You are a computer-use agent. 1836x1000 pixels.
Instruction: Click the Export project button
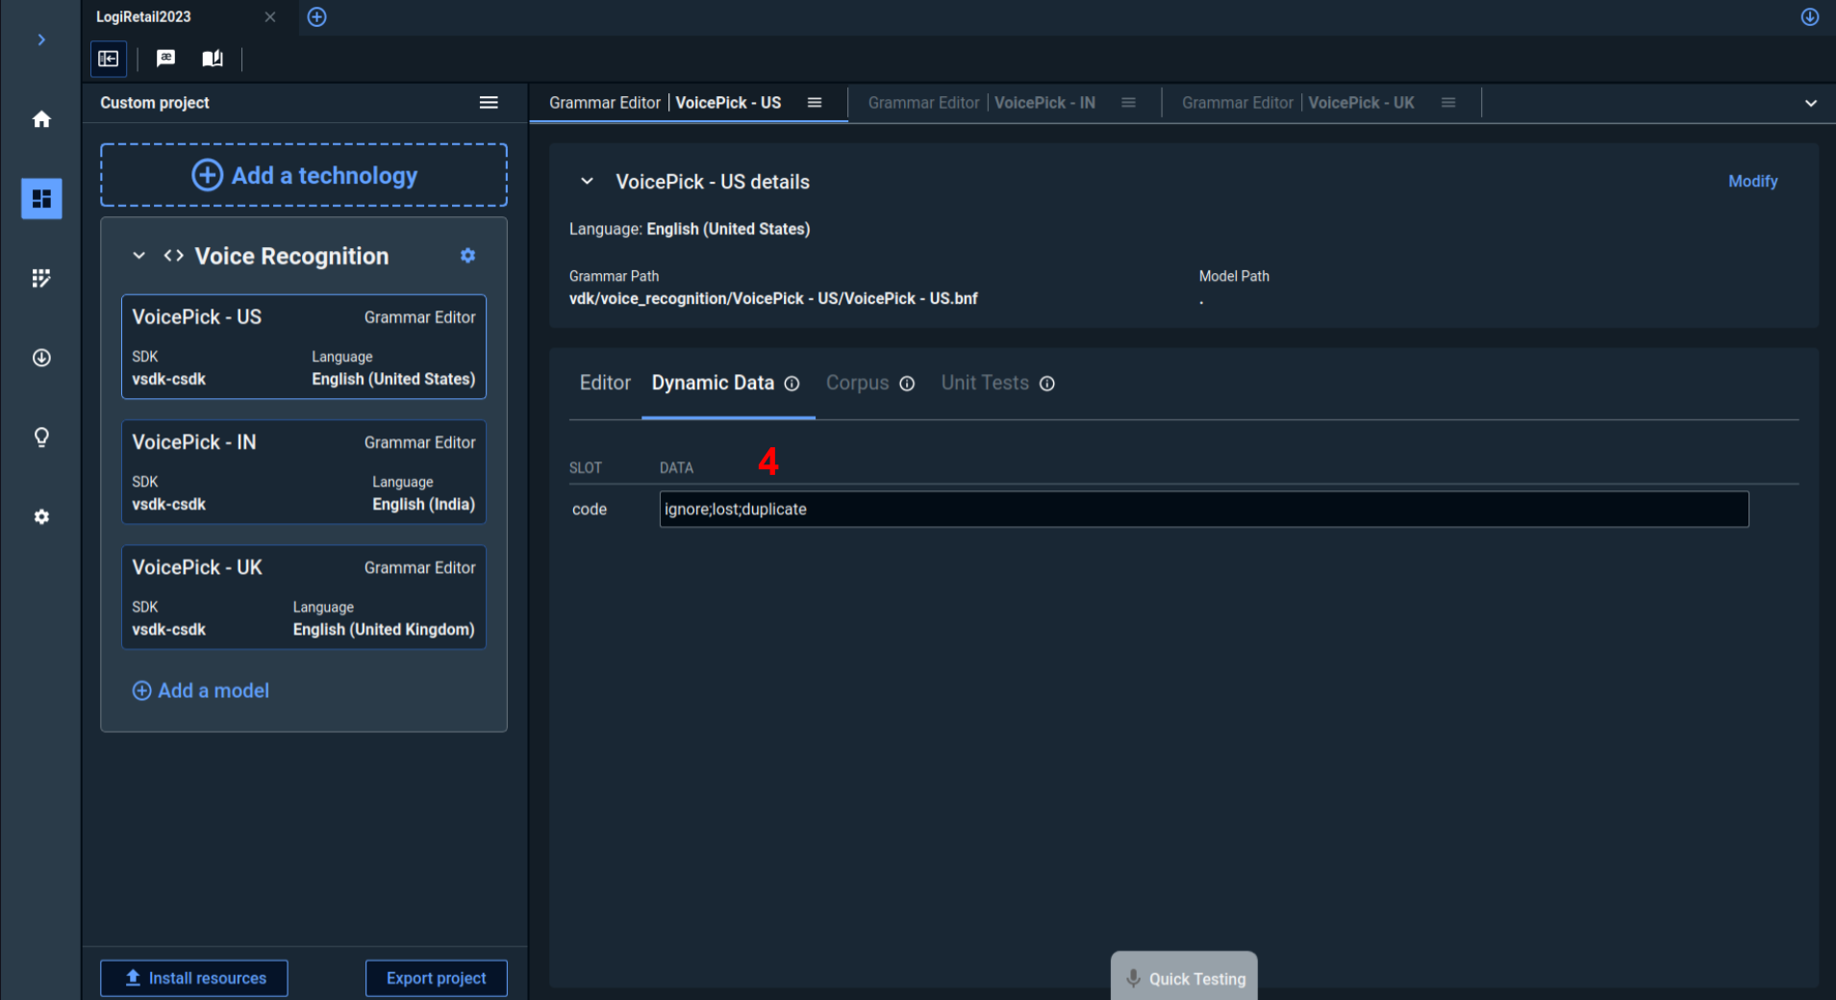tap(436, 978)
